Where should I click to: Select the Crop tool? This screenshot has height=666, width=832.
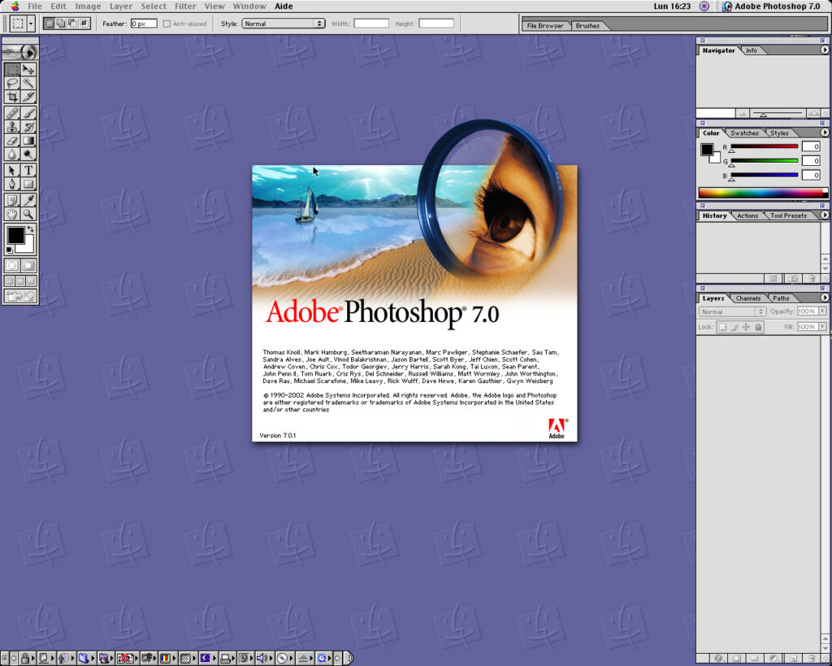[x=12, y=97]
